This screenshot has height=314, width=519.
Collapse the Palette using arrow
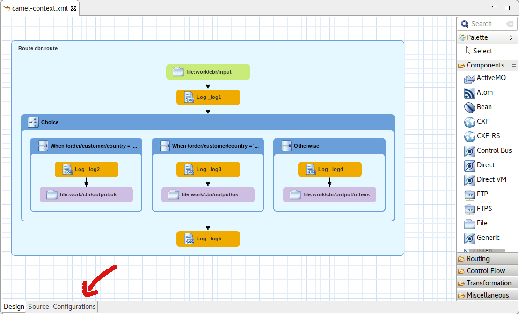pyautogui.click(x=511, y=37)
